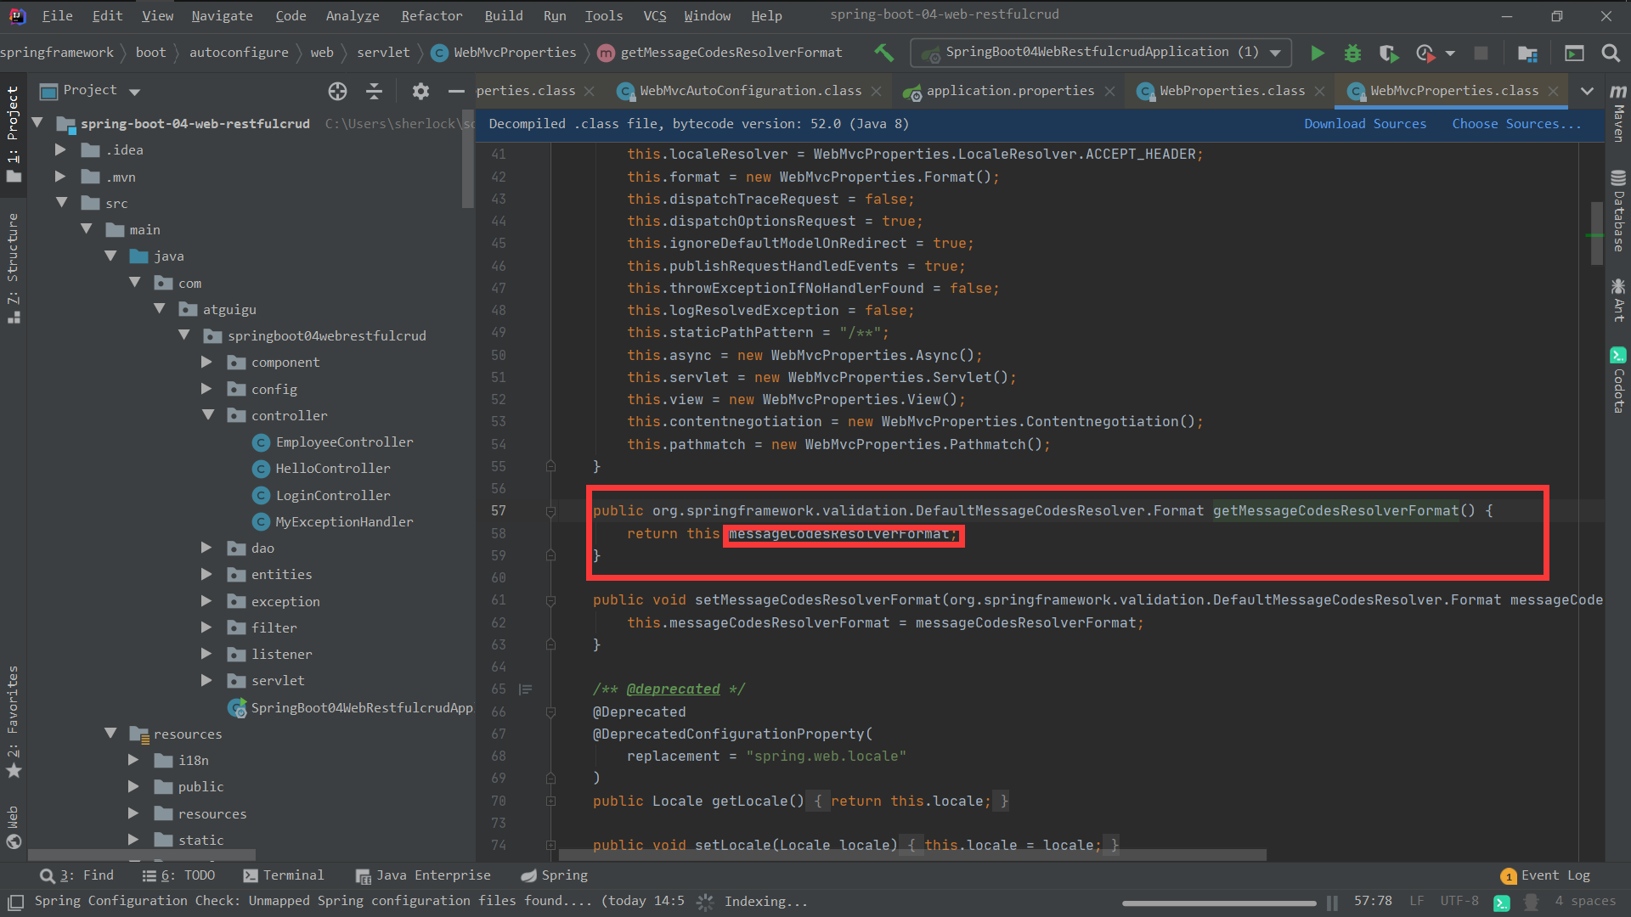Open the Refactor menu
1631x917 pixels.
[432, 15]
